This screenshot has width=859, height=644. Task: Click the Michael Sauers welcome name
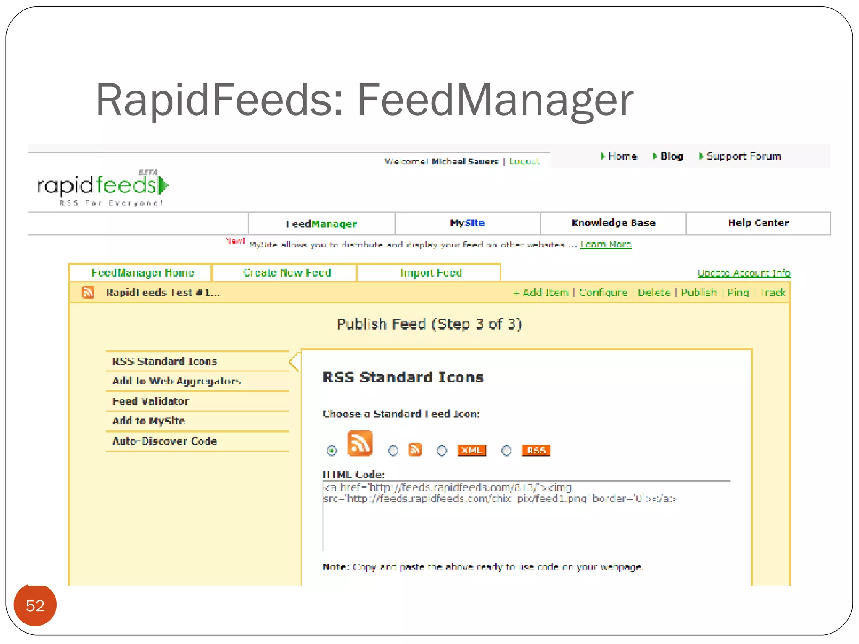click(x=465, y=161)
